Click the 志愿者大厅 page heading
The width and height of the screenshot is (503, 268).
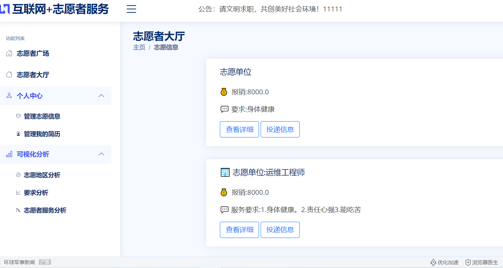[x=159, y=36]
